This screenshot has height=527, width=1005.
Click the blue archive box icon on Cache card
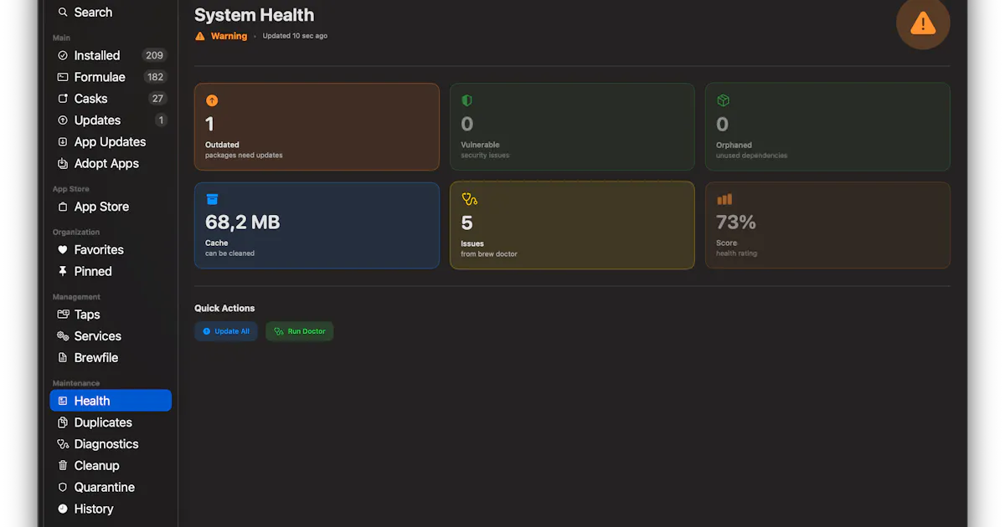[x=212, y=199]
